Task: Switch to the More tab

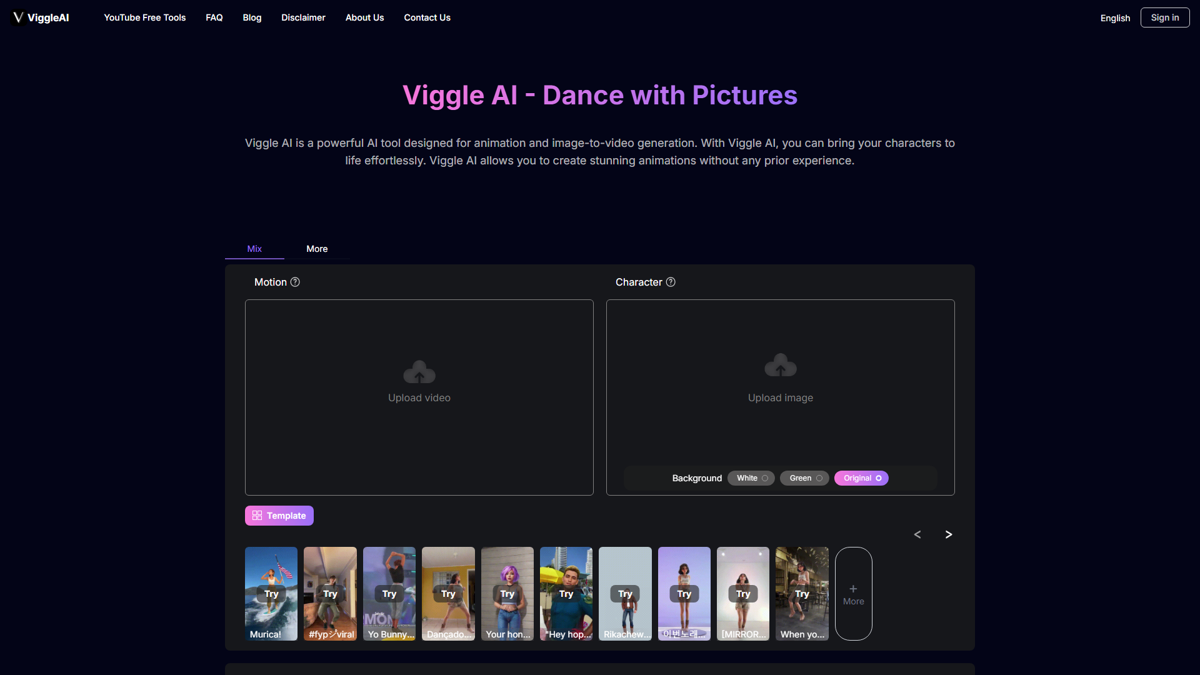Action: click(317, 249)
